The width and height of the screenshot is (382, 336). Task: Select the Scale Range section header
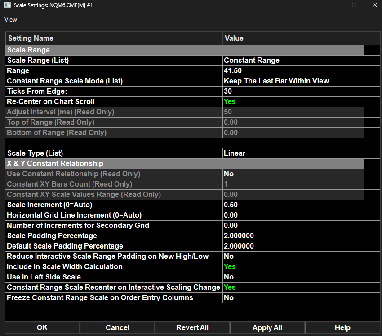click(184, 50)
